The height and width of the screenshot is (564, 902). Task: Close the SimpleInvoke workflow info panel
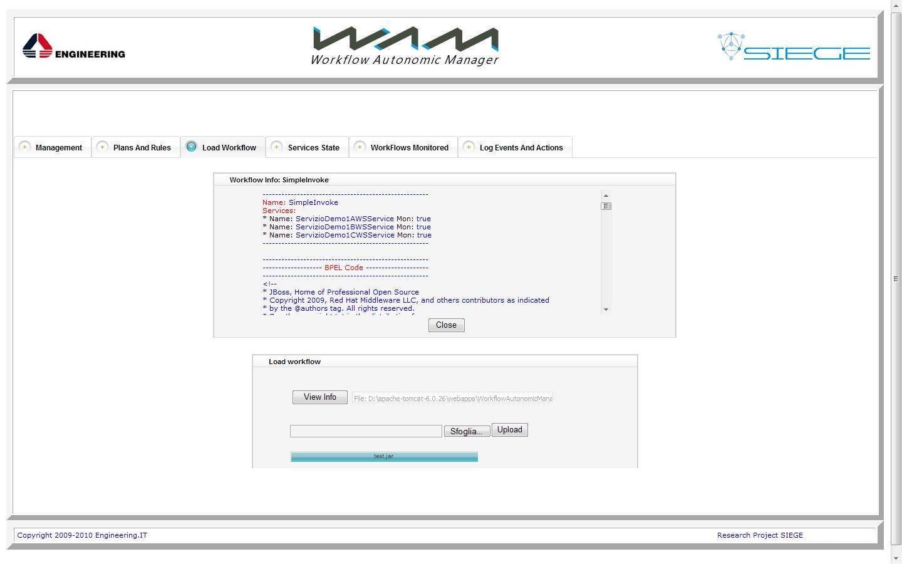click(446, 325)
